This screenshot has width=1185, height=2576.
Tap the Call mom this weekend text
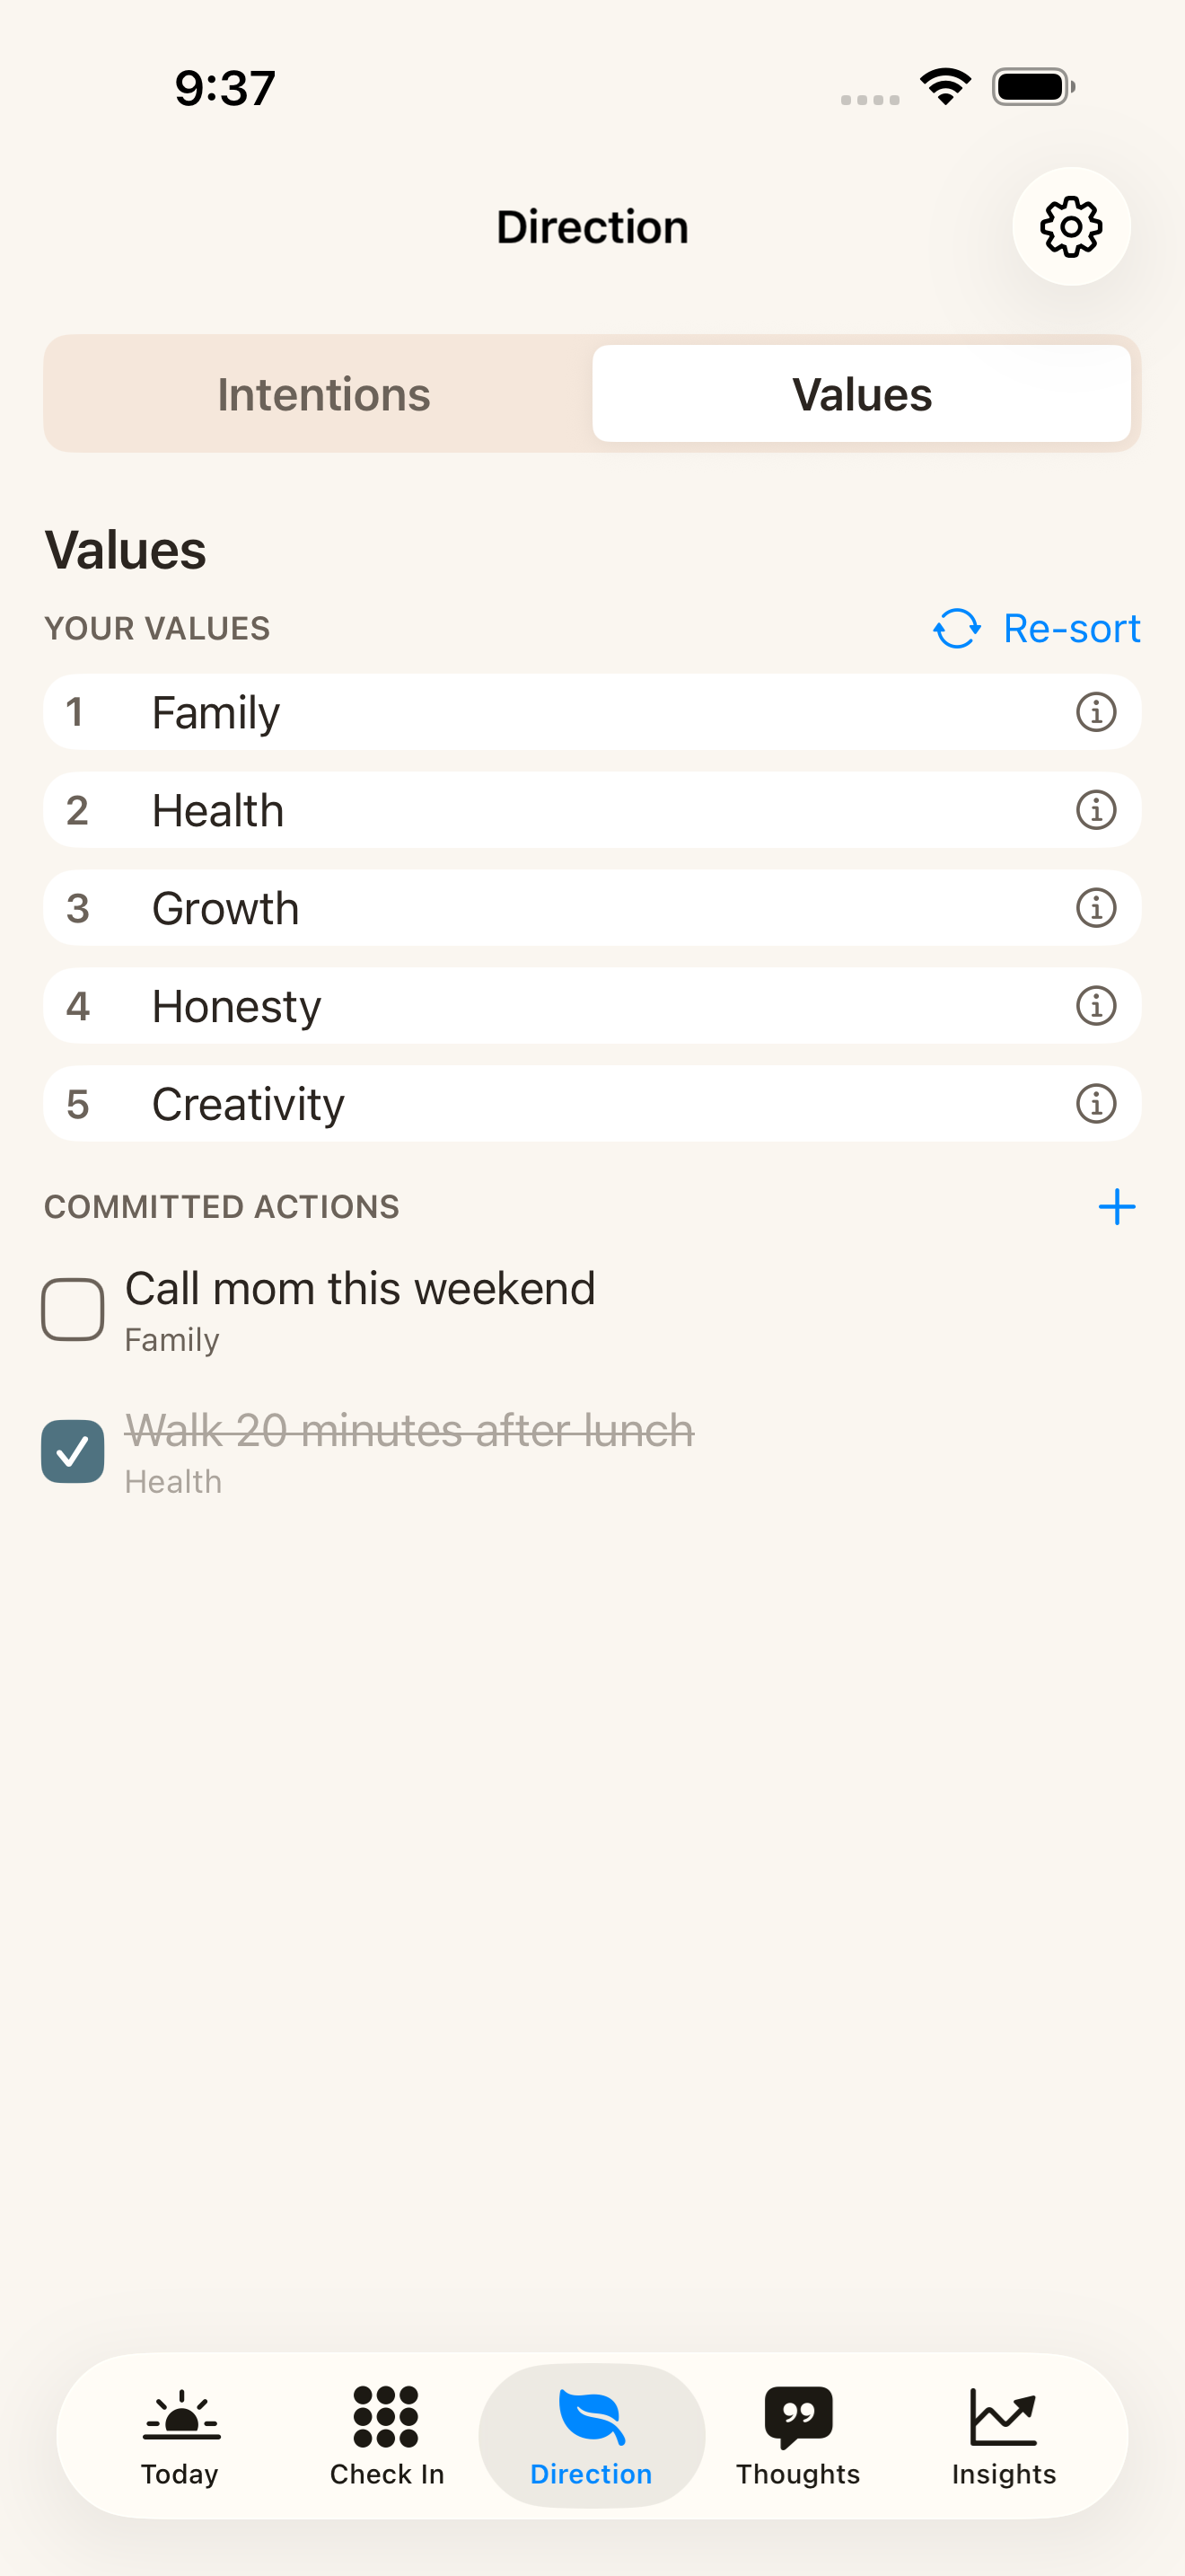click(360, 1288)
